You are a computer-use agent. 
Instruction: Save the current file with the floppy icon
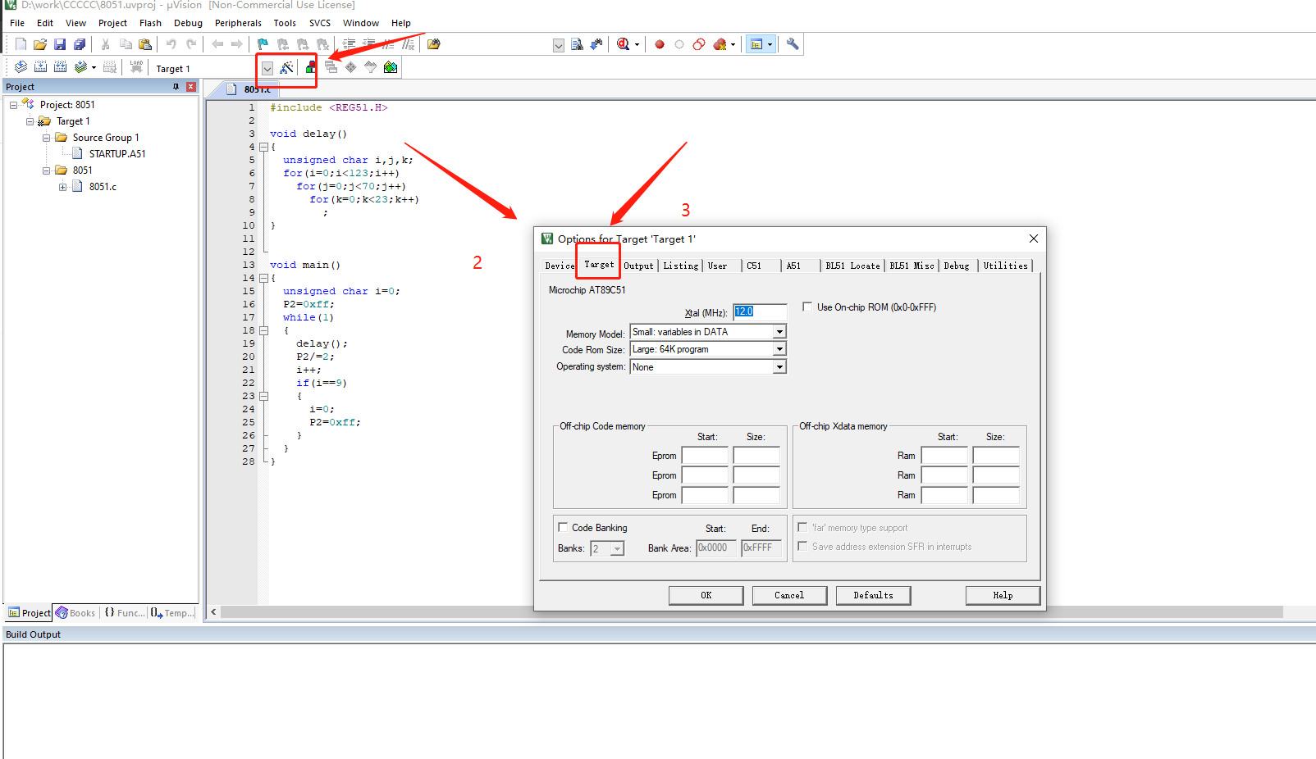[x=60, y=44]
